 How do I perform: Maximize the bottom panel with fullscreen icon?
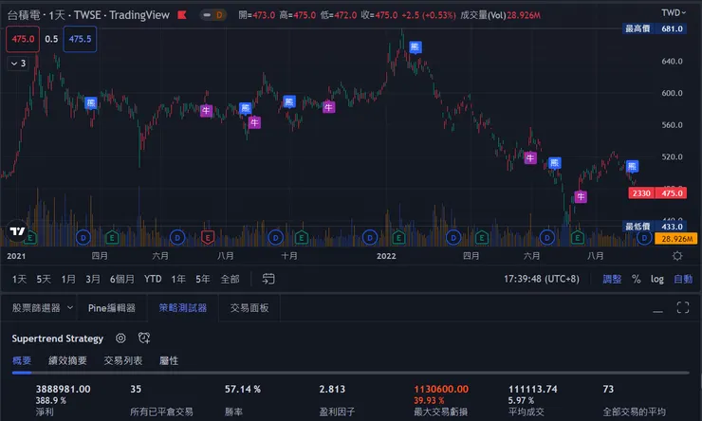point(683,307)
